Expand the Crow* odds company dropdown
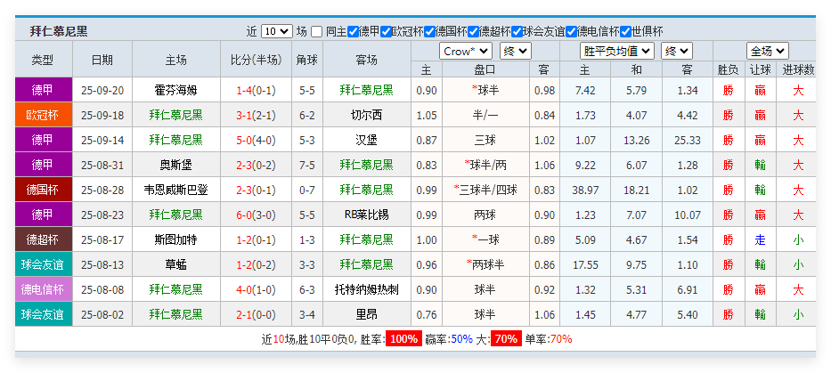This screenshot has width=831, height=373. point(466,51)
